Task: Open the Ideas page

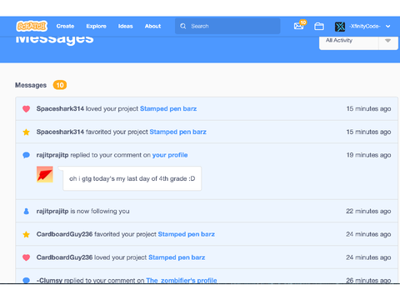Action: tap(126, 26)
